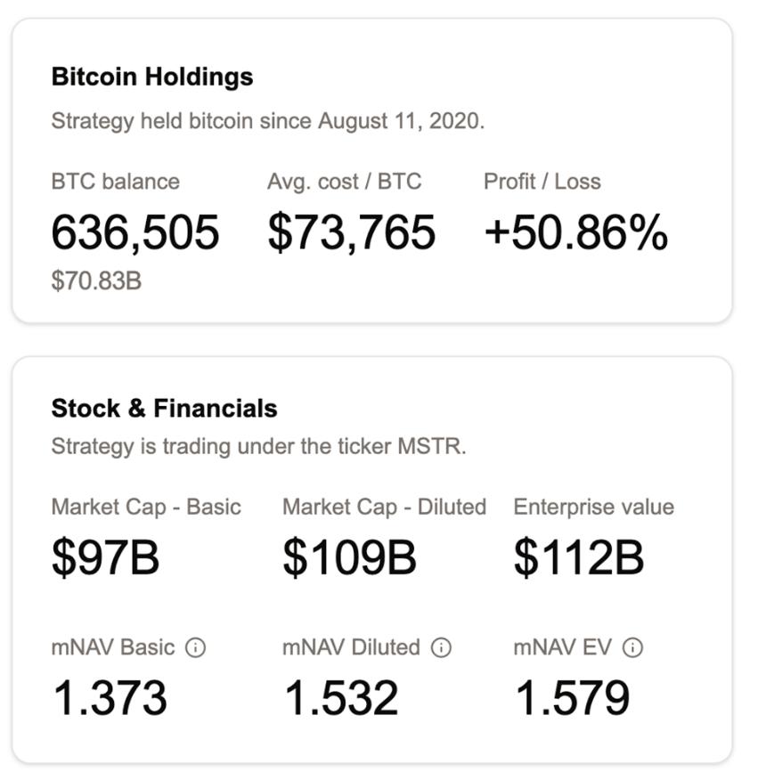The height and width of the screenshot is (772, 766).
Task: Click the +50.86% profit figure
Action: tap(575, 233)
